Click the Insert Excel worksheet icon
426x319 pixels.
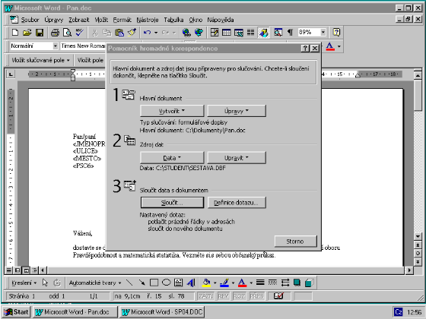(239, 33)
